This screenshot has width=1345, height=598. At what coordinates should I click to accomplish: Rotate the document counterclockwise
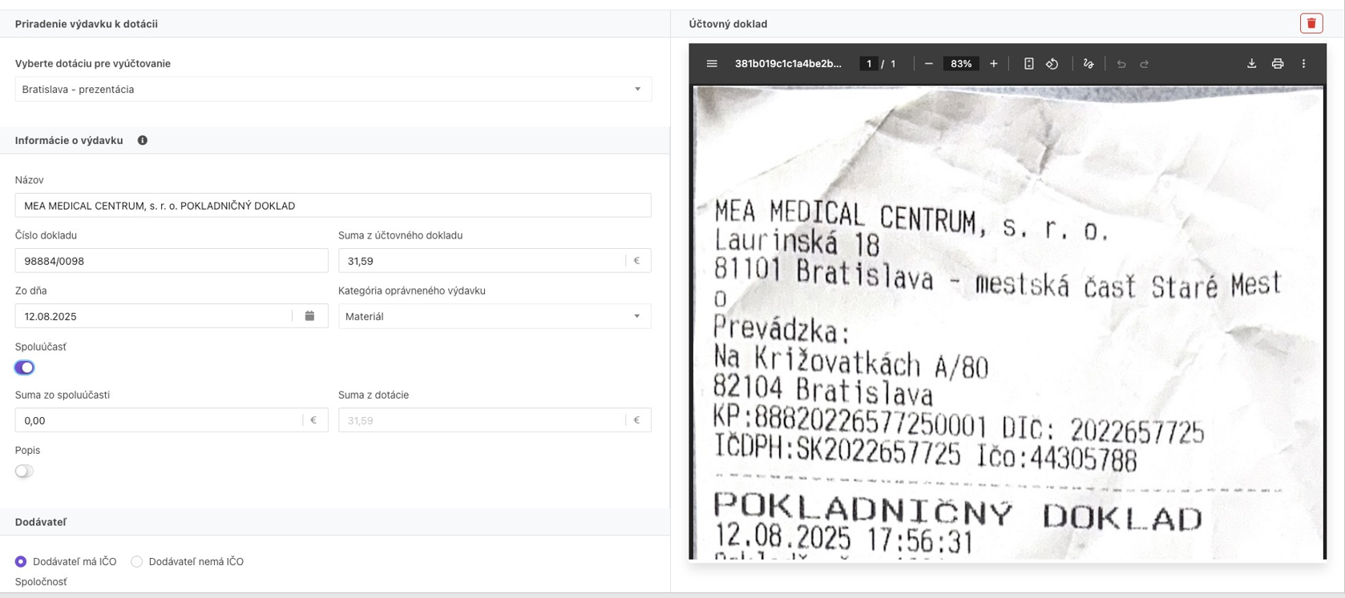1052,64
